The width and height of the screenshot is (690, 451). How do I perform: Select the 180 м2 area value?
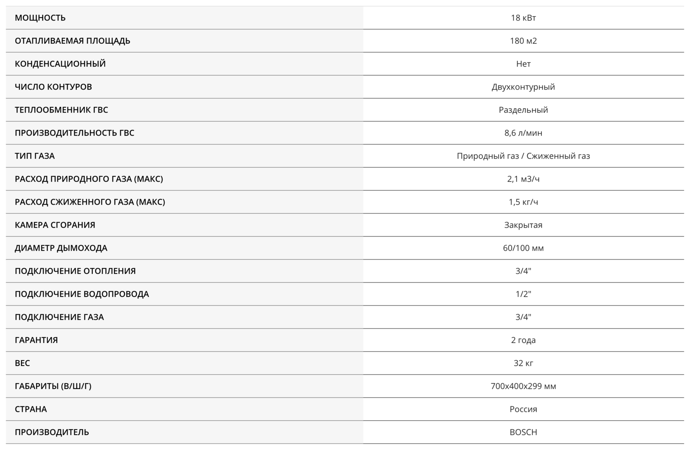coord(523,41)
